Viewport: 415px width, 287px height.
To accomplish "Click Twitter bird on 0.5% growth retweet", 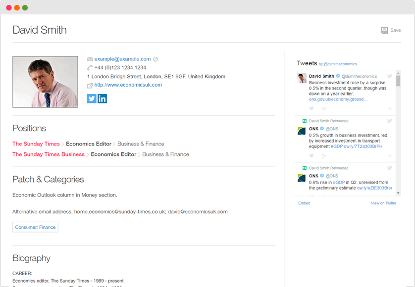I will pos(390,121).
